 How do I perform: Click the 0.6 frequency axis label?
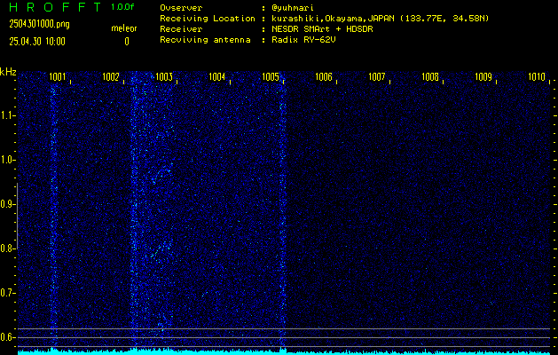point(6,337)
